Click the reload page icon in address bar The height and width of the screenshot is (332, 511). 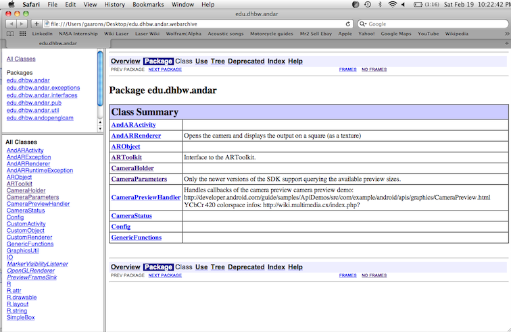[348, 24]
